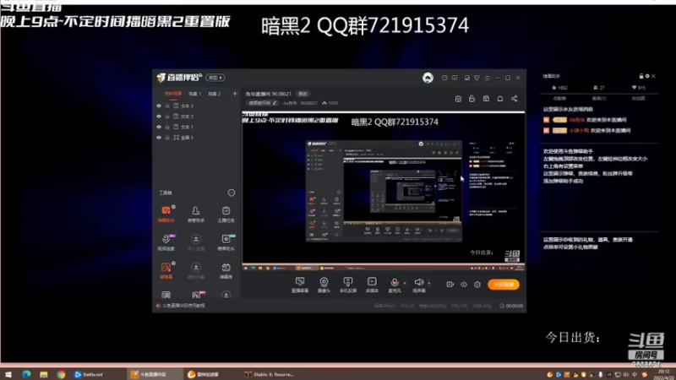Open the 主播任务 clipboard-check tool
This screenshot has height=380, width=676.
click(226, 214)
